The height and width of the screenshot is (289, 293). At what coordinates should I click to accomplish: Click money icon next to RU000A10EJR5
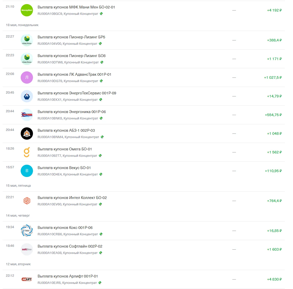pyautogui.click(x=100, y=283)
